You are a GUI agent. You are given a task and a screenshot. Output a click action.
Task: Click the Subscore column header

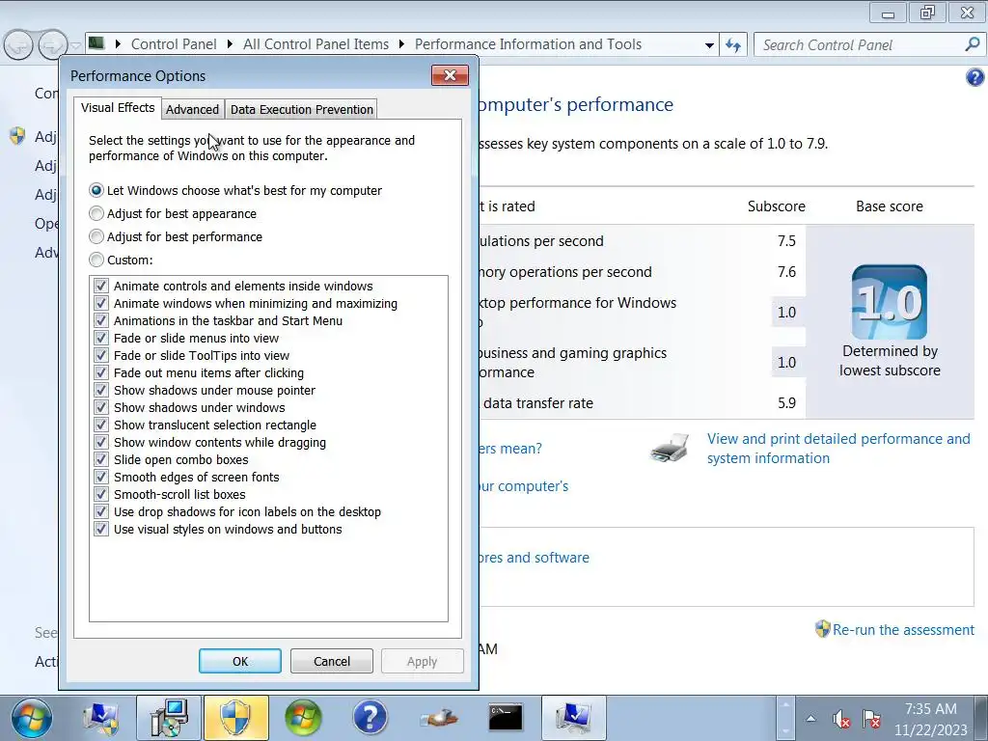777,206
